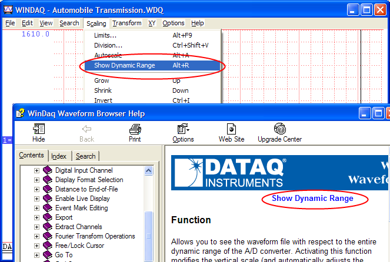Open the Search menu in WINDAQ

[69, 23]
